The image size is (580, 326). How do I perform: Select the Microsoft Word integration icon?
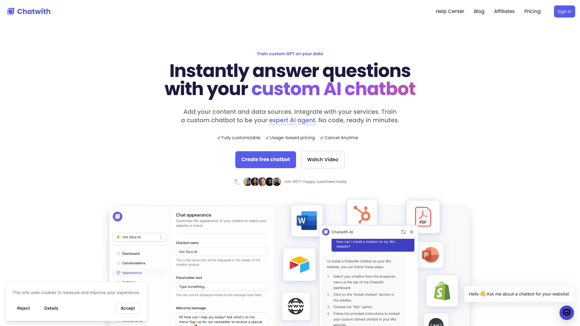pos(306,220)
